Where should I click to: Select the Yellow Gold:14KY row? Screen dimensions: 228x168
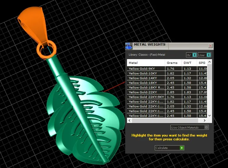tap(167, 78)
